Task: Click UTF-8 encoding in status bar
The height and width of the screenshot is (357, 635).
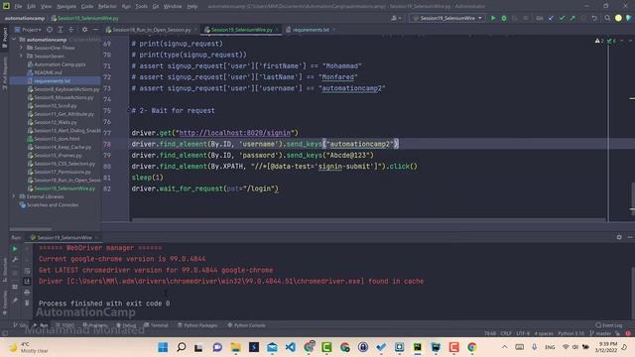Action: pyautogui.click(x=523, y=333)
